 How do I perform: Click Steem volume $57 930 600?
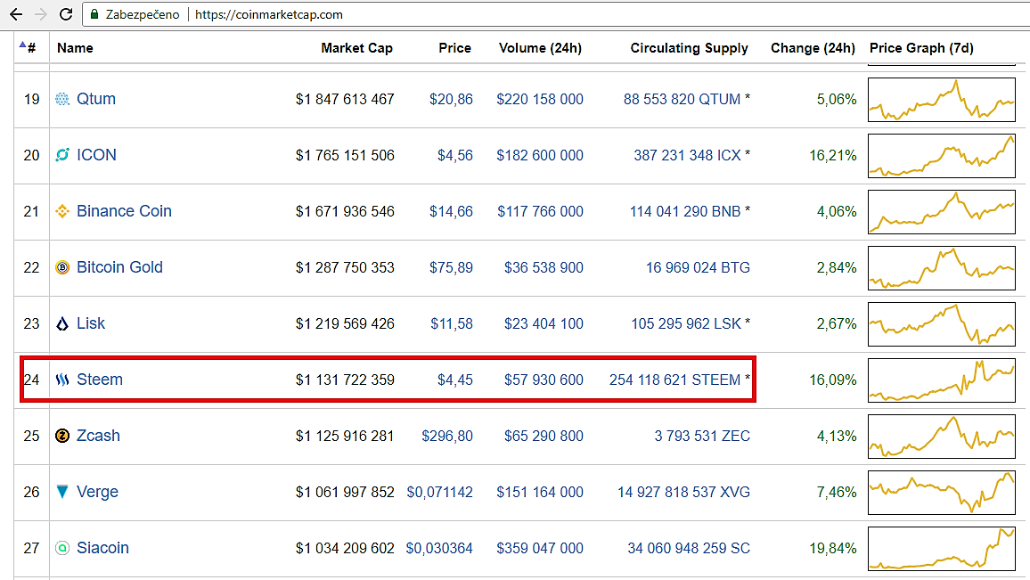click(544, 380)
